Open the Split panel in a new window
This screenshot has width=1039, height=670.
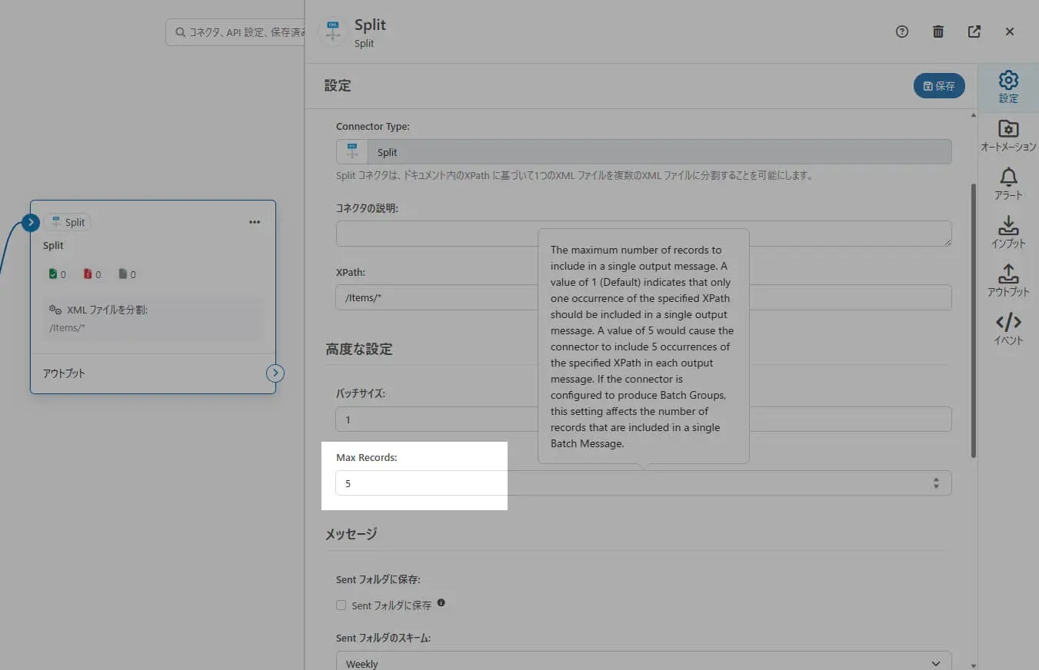pos(974,32)
